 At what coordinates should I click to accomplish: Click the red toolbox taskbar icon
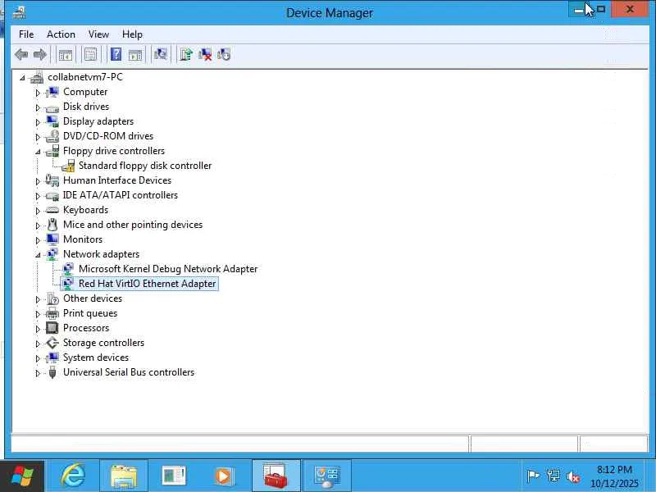coord(276,476)
